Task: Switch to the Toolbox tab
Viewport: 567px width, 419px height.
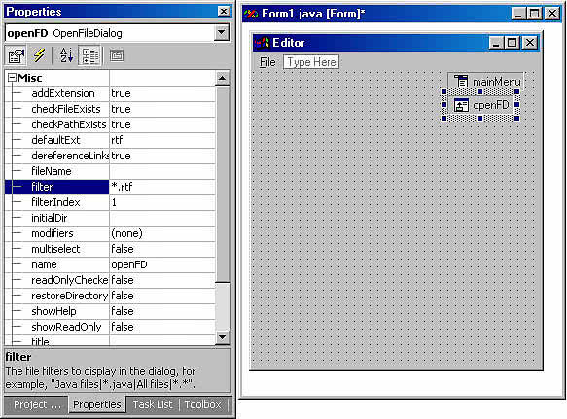Action: tap(203, 404)
